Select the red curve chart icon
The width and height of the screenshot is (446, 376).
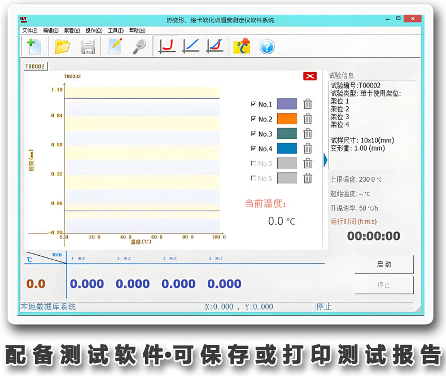coord(167,46)
